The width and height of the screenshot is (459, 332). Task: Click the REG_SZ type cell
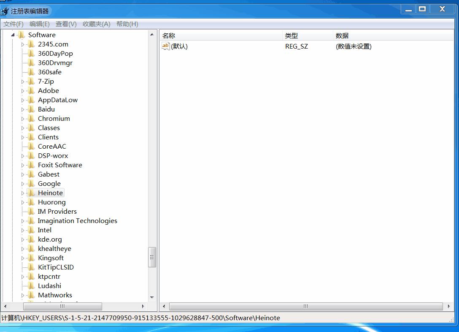[x=297, y=46]
